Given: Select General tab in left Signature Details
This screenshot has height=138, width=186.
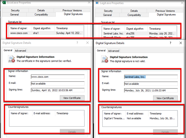Looking at the screenshot, I should click(8, 50).
